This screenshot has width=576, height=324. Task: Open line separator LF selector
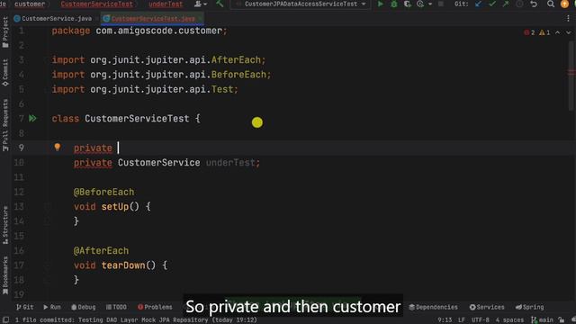click(462, 320)
